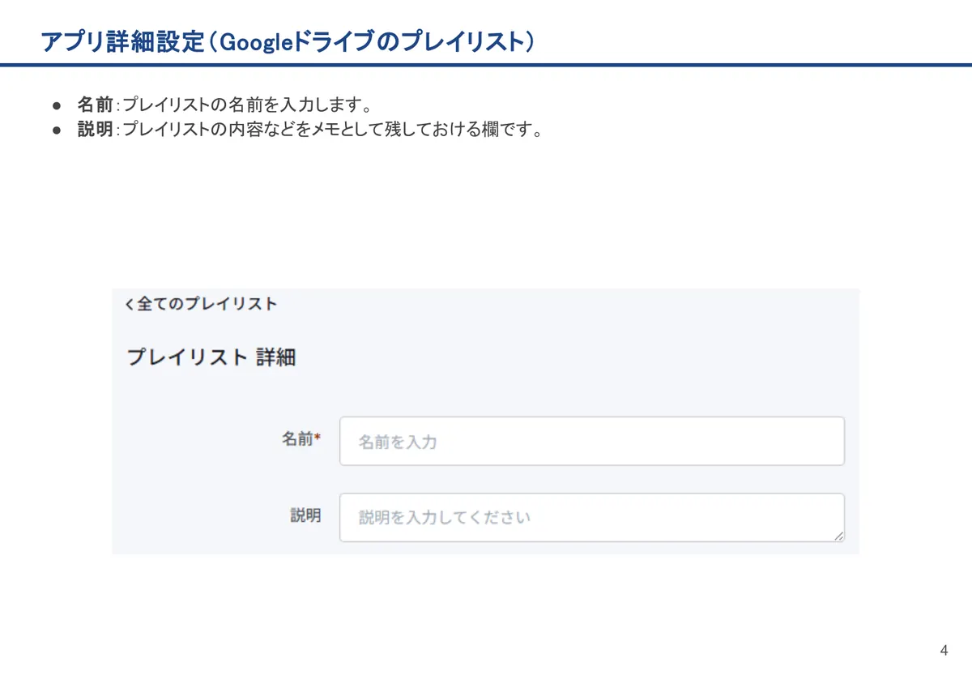Click the 名前* field label

click(301, 438)
